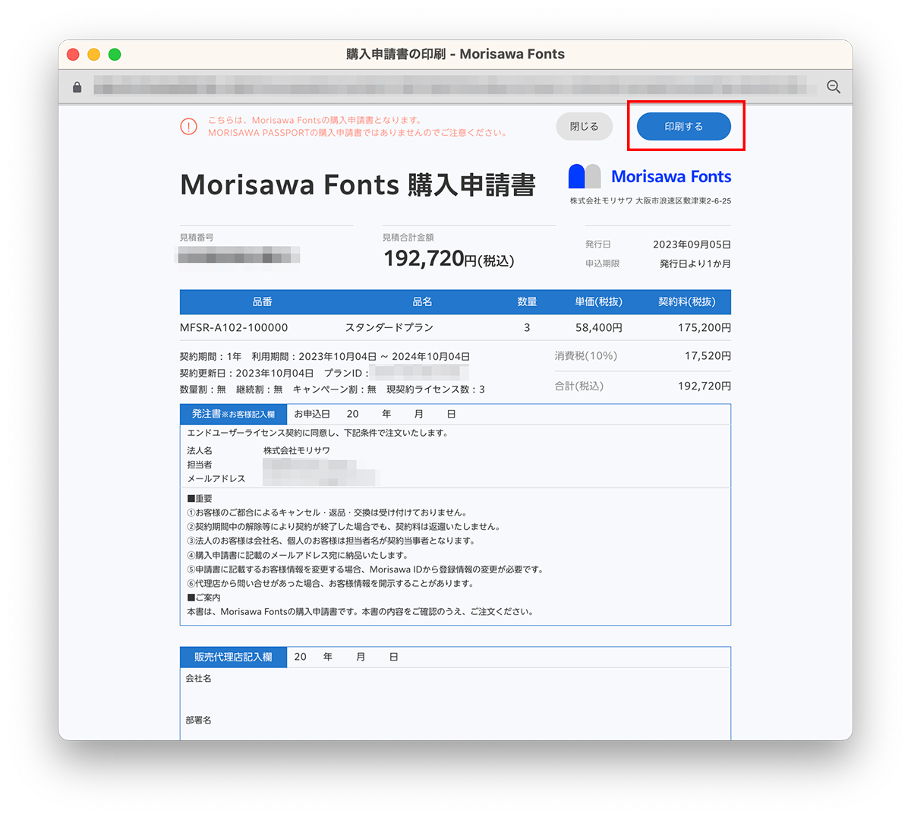Click the Morisawa Fonts logo icon
The width and height of the screenshot is (911, 817).
[x=585, y=176]
